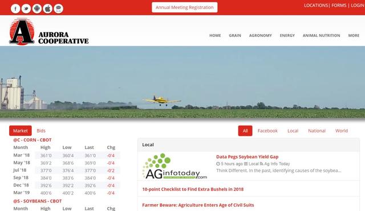This screenshot has height=211, width=365.
Task: Expand the Energy menu
Action: click(x=287, y=35)
